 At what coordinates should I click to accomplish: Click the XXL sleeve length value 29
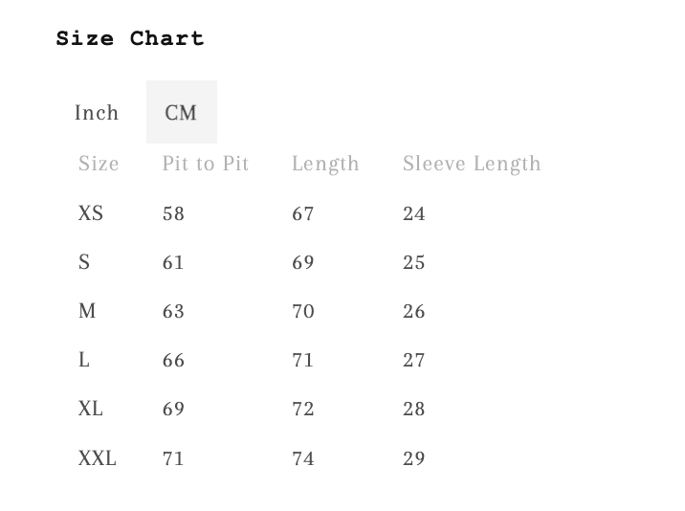pos(414,458)
